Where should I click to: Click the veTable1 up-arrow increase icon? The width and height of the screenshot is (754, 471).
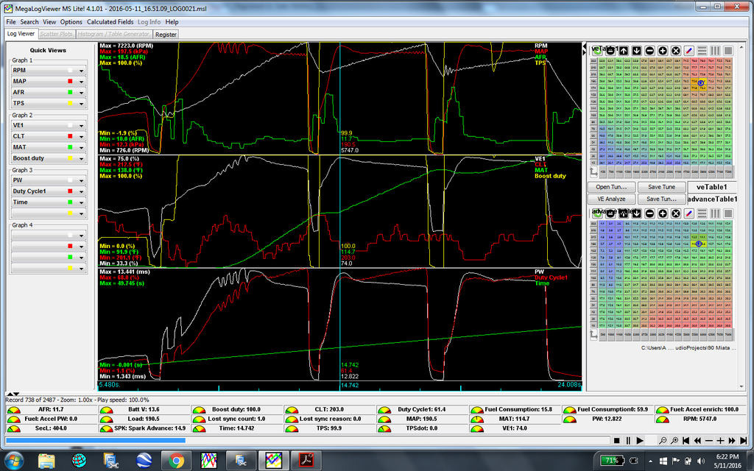623,51
